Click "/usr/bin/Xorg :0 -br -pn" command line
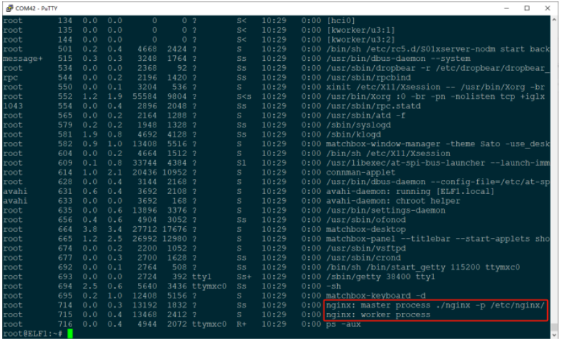562x341 pixels. (435, 97)
